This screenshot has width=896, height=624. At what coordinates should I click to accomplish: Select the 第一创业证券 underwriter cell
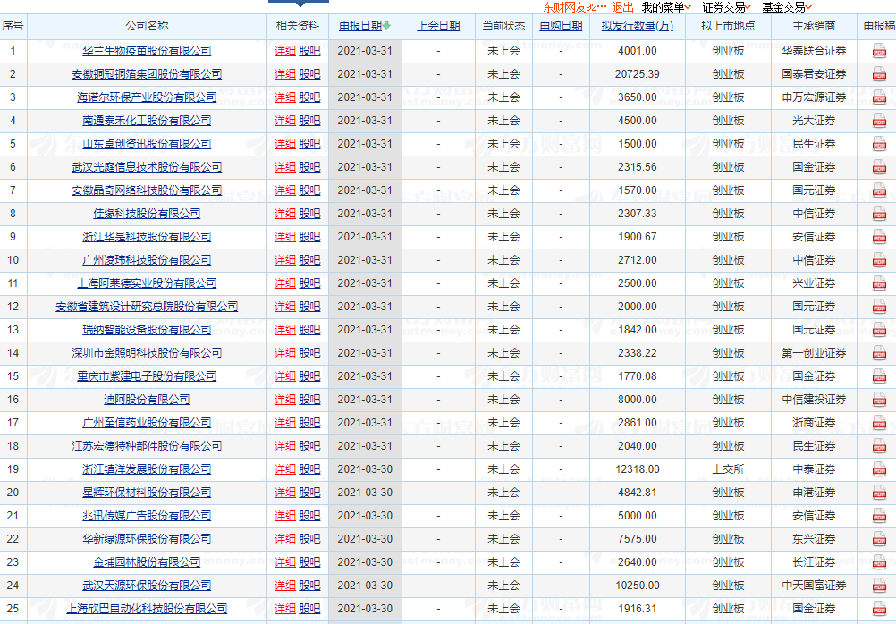(x=815, y=353)
